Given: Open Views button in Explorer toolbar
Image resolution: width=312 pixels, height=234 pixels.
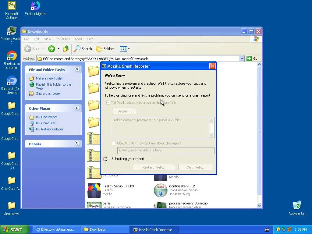Looking at the screenshot, I should (x=123, y=49).
